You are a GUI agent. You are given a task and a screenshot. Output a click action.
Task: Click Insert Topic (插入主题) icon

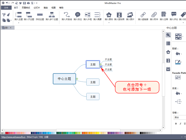[19, 15]
